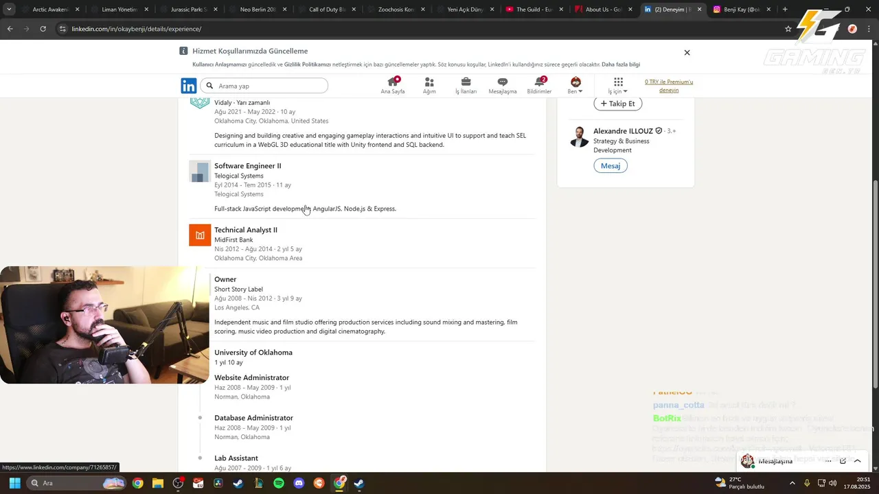This screenshot has height=494, width=879.
Task: Go to Ana Sayfa in LinkedIn nav
Action: [393, 86]
